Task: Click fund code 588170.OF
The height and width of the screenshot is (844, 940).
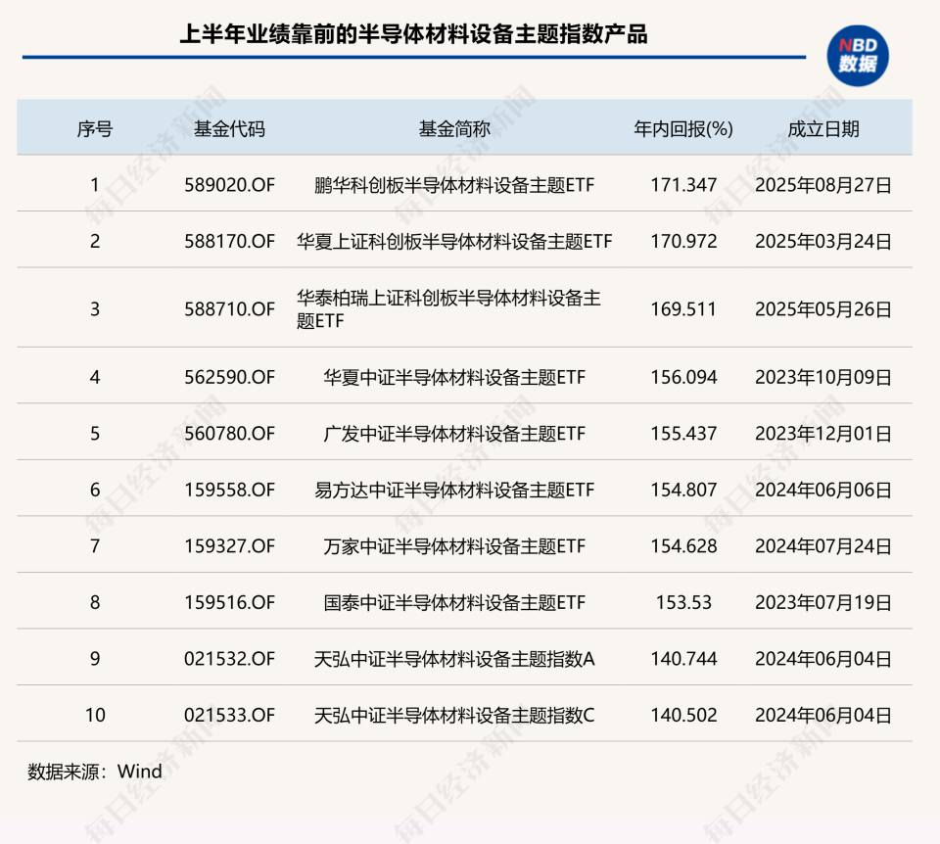Action: (x=229, y=241)
